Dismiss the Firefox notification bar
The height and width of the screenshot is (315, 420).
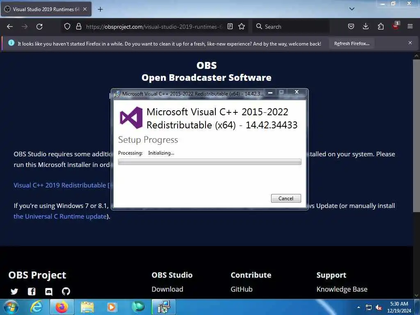click(x=410, y=43)
